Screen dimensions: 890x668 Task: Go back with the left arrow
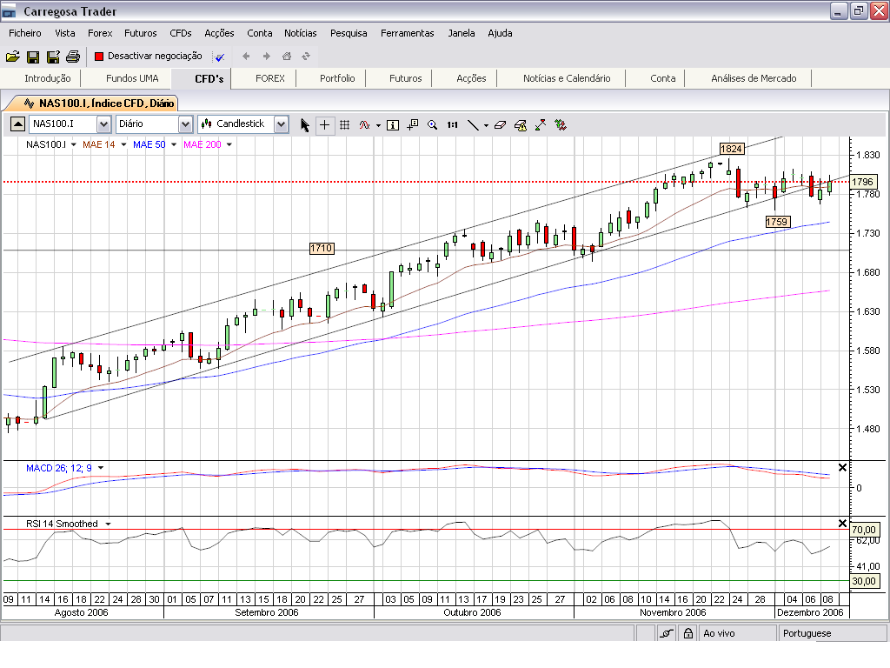point(246,56)
